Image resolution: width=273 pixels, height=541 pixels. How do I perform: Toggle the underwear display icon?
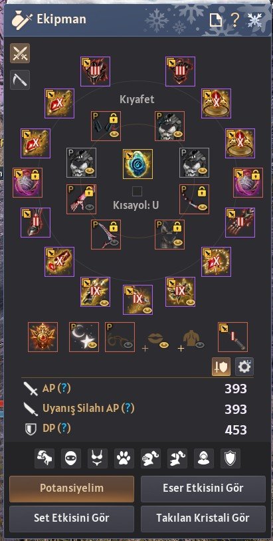coord(98,458)
